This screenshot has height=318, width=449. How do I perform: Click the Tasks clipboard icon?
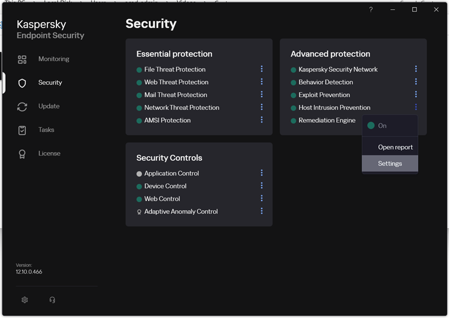click(x=22, y=130)
